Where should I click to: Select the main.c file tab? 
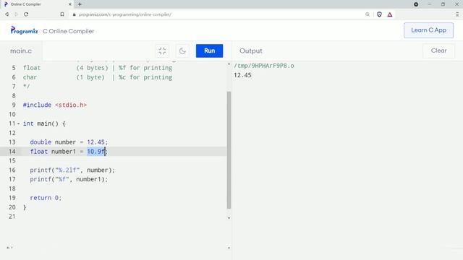click(21, 51)
